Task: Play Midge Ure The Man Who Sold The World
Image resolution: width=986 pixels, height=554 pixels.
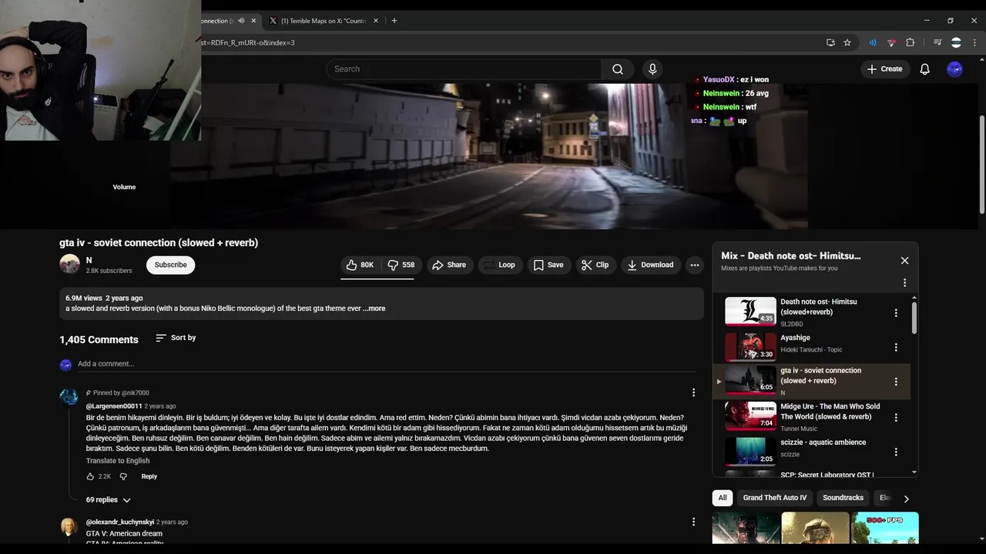Action: pos(750,415)
